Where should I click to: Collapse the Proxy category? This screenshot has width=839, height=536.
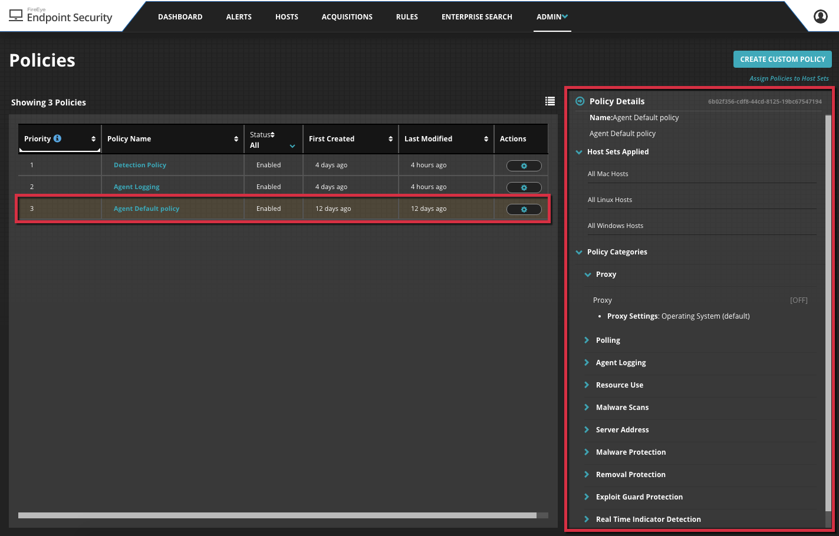click(x=588, y=274)
